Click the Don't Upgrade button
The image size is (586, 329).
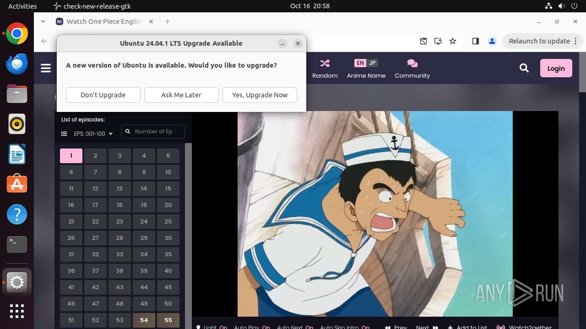tap(103, 95)
